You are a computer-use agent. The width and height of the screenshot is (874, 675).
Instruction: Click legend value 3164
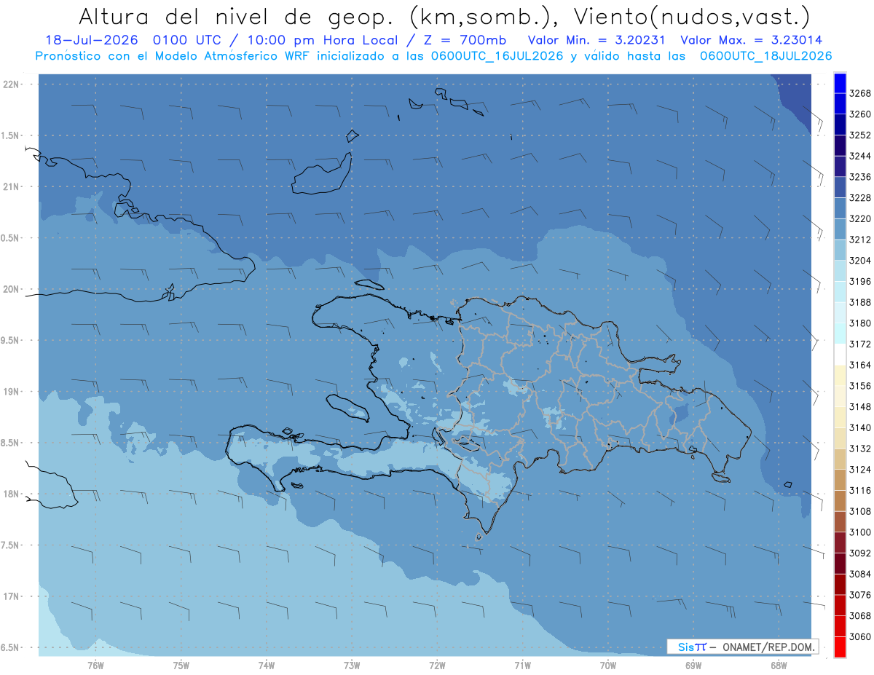click(x=859, y=365)
